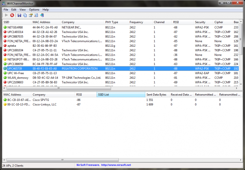Sort by Cipher column header
The width and height of the screenshot is (245, 170).
click(x=223, y=22)
